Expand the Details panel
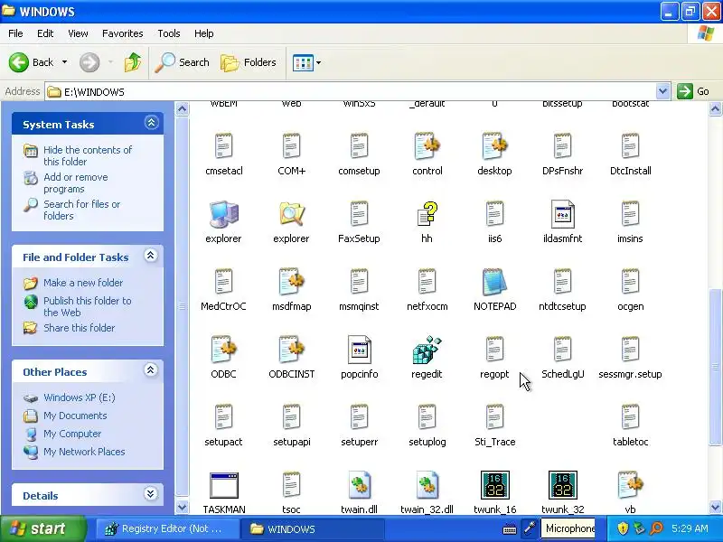The width and height of the screenshot is (723, 542). [x=150, y=493]
